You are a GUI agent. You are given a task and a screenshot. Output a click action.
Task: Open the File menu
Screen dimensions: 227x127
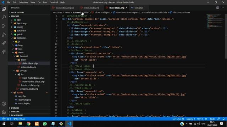pos(9,2)
